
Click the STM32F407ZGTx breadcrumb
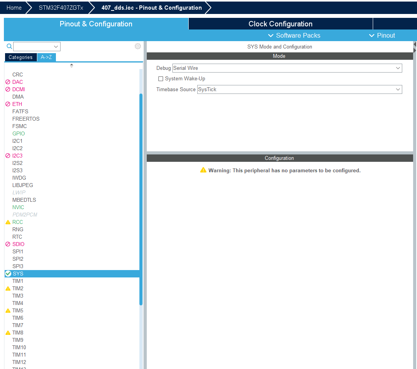(61, 8)
